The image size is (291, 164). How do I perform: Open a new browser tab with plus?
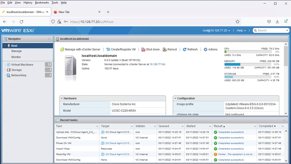[108, 12]
